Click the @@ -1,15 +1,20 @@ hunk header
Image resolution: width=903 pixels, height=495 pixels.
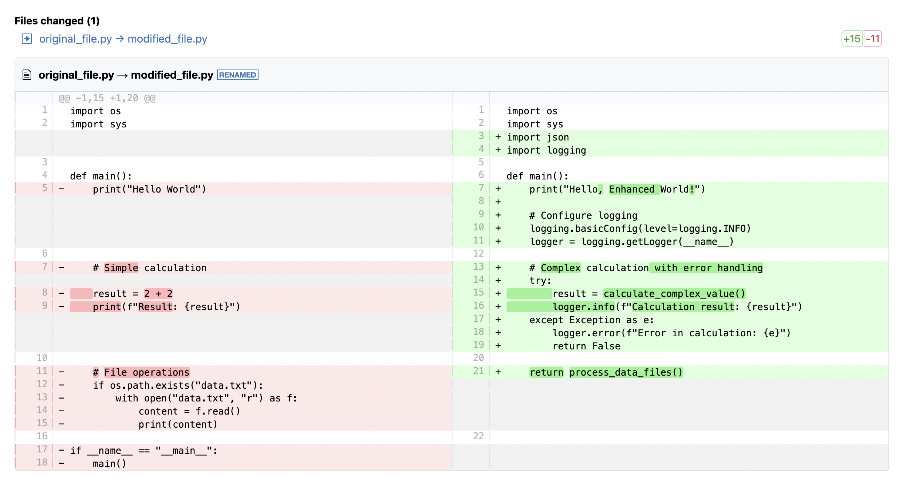coord(107,98)
